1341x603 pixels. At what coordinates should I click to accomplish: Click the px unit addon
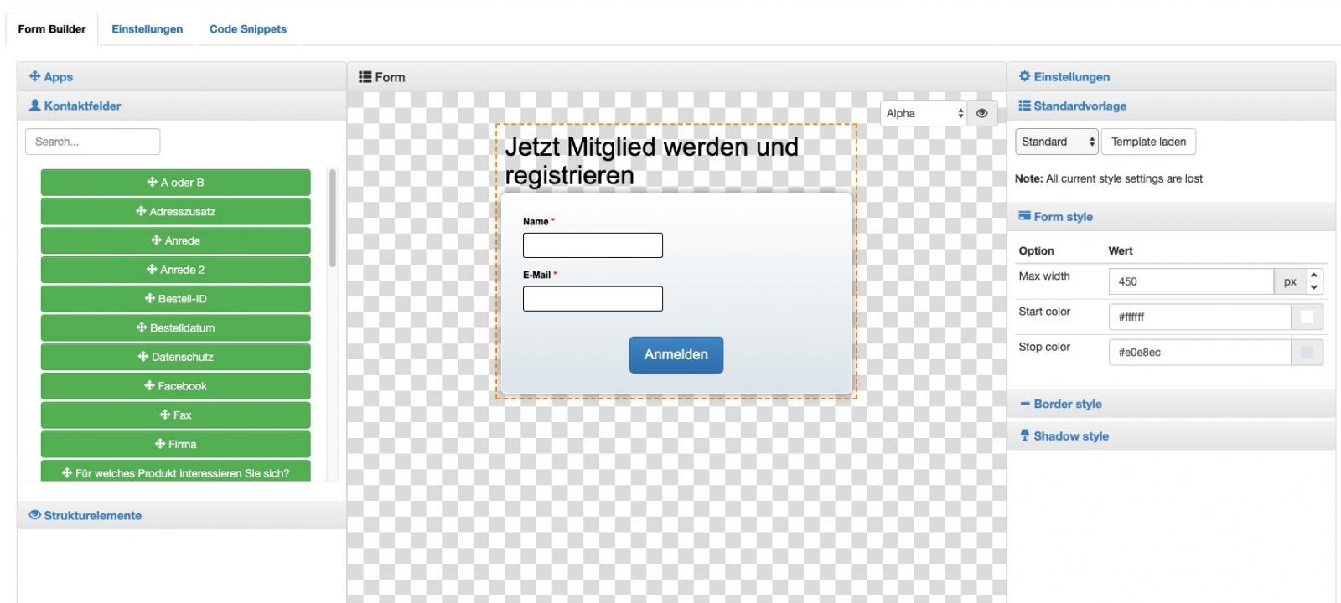[1290, 281]
